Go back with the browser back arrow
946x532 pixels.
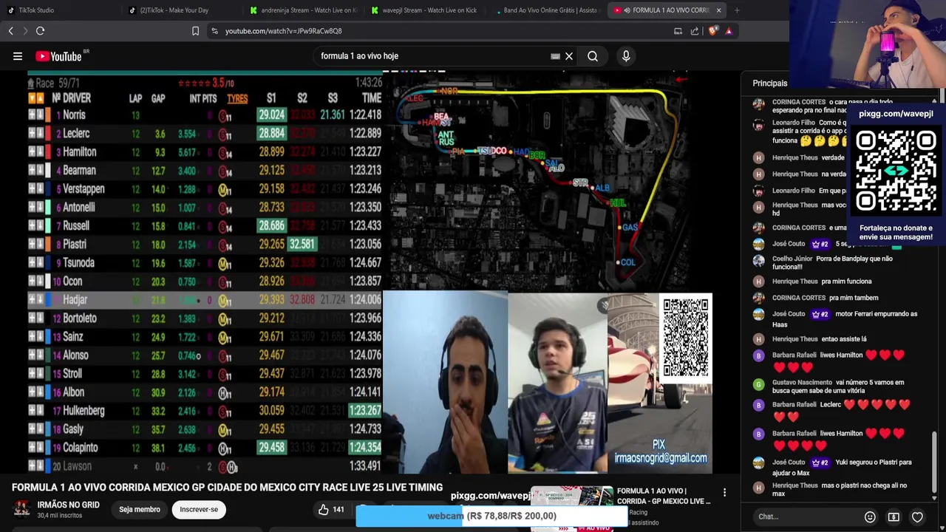[10, 31]
